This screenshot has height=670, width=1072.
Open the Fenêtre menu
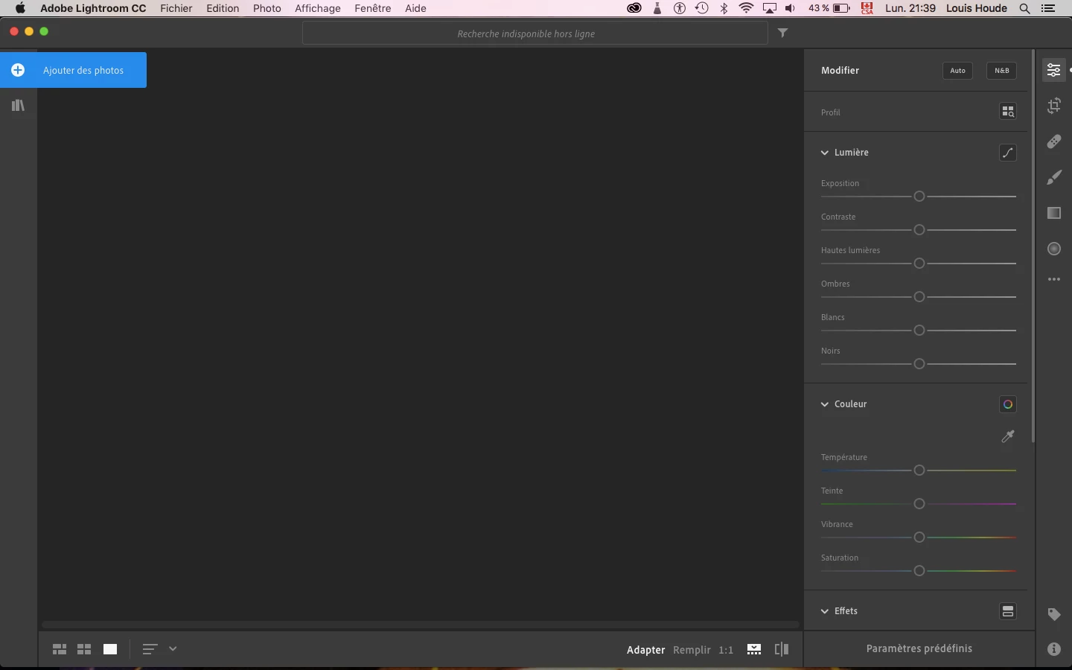pyautogui.click(x=373, y=8)
